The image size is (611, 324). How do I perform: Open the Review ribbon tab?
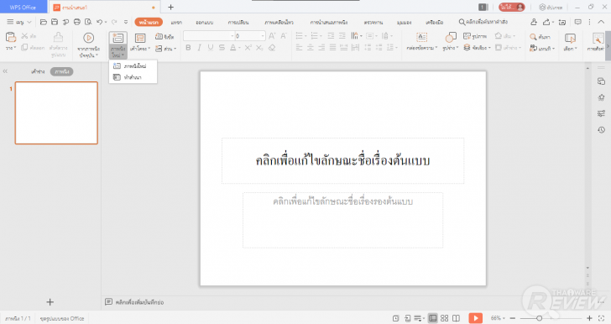tap(373, 23)
